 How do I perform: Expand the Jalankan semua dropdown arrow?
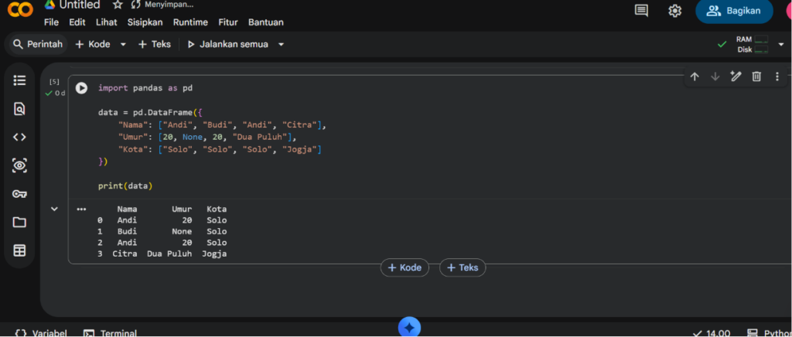(282, 44)
